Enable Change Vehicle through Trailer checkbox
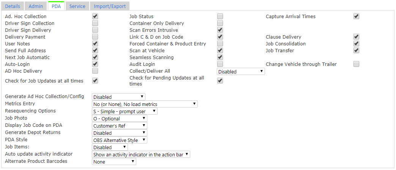The image size is (396, 170). 356,64
